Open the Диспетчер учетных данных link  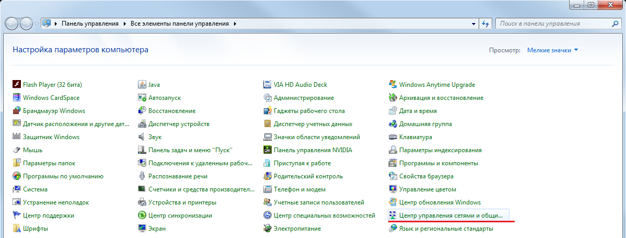click(x=313, y=124)
